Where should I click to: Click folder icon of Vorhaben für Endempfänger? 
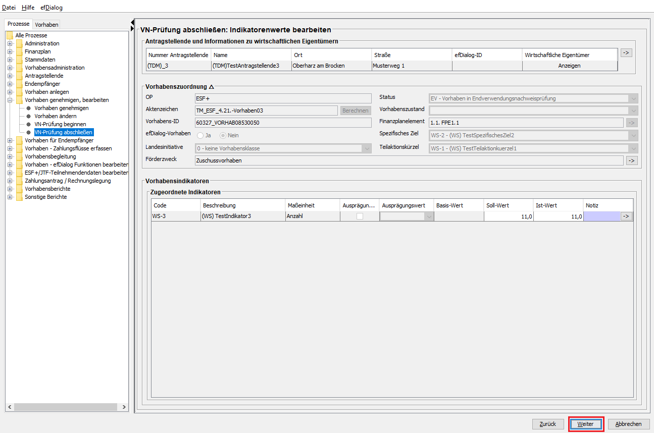(20, 140)
